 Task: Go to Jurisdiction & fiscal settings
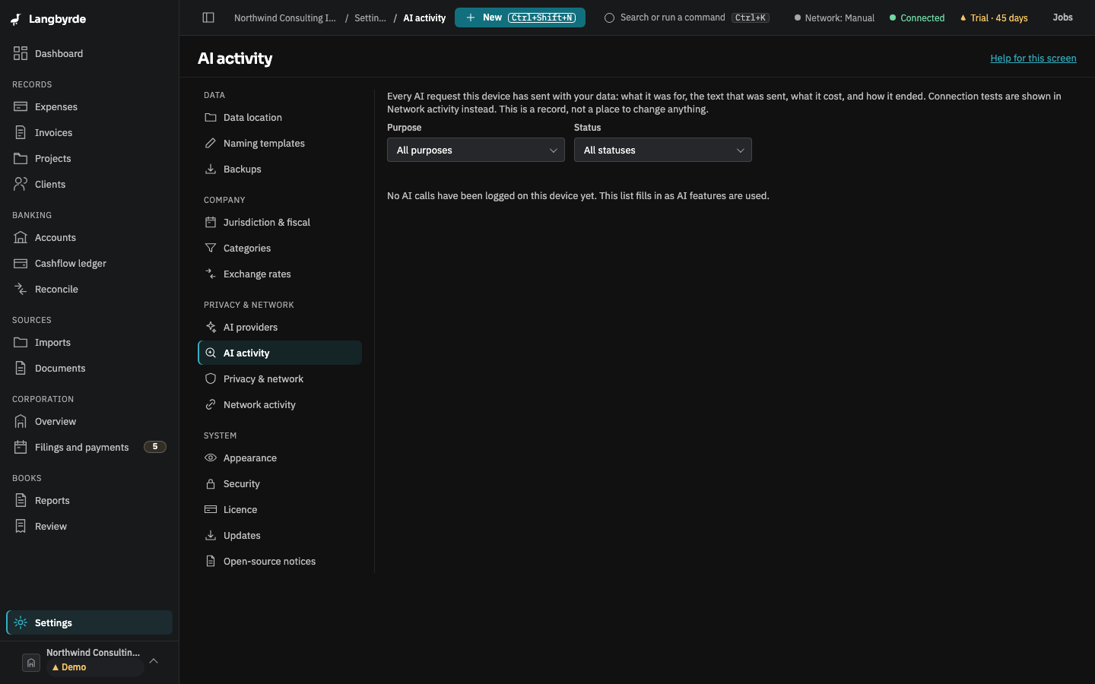point(280,222)
